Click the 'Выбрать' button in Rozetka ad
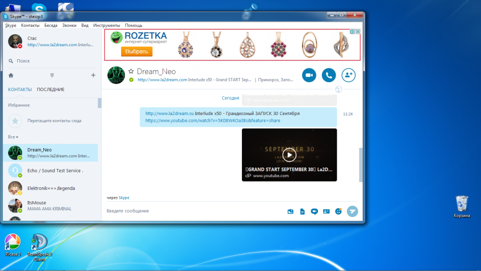This screenshot has height=271, width=481. tap(136, 52)
